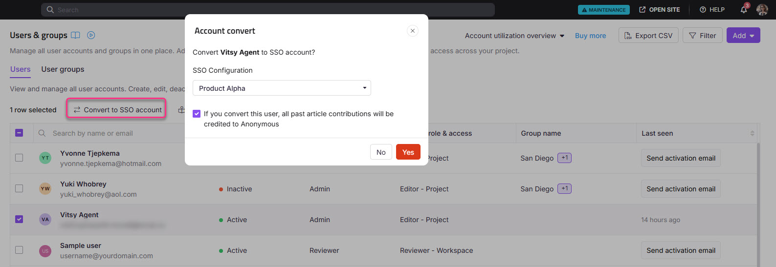The height and width of the screenshot is (267, 776).
Task: Toggle the select-all rows checkbox
Action: 19,133
